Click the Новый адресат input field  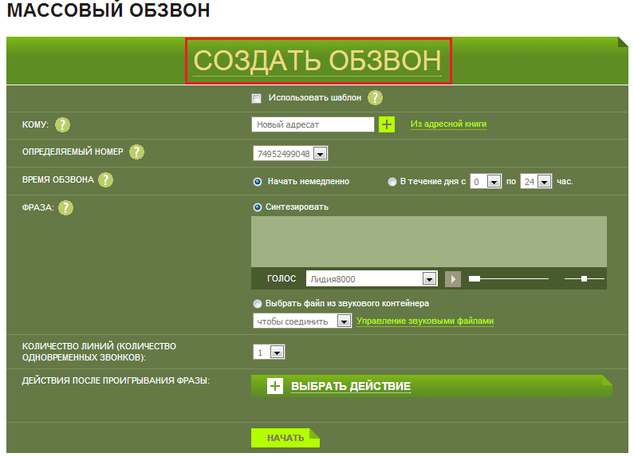313,124
